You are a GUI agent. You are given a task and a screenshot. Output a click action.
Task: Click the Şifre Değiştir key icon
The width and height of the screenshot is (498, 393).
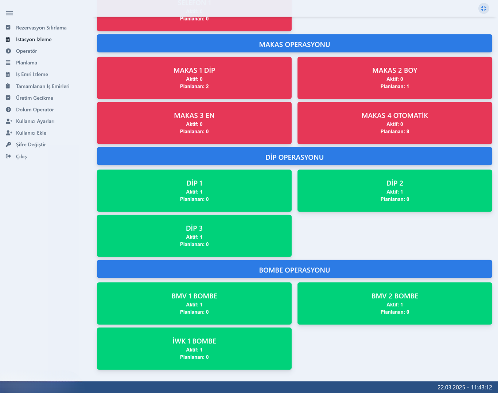(8, 144)
